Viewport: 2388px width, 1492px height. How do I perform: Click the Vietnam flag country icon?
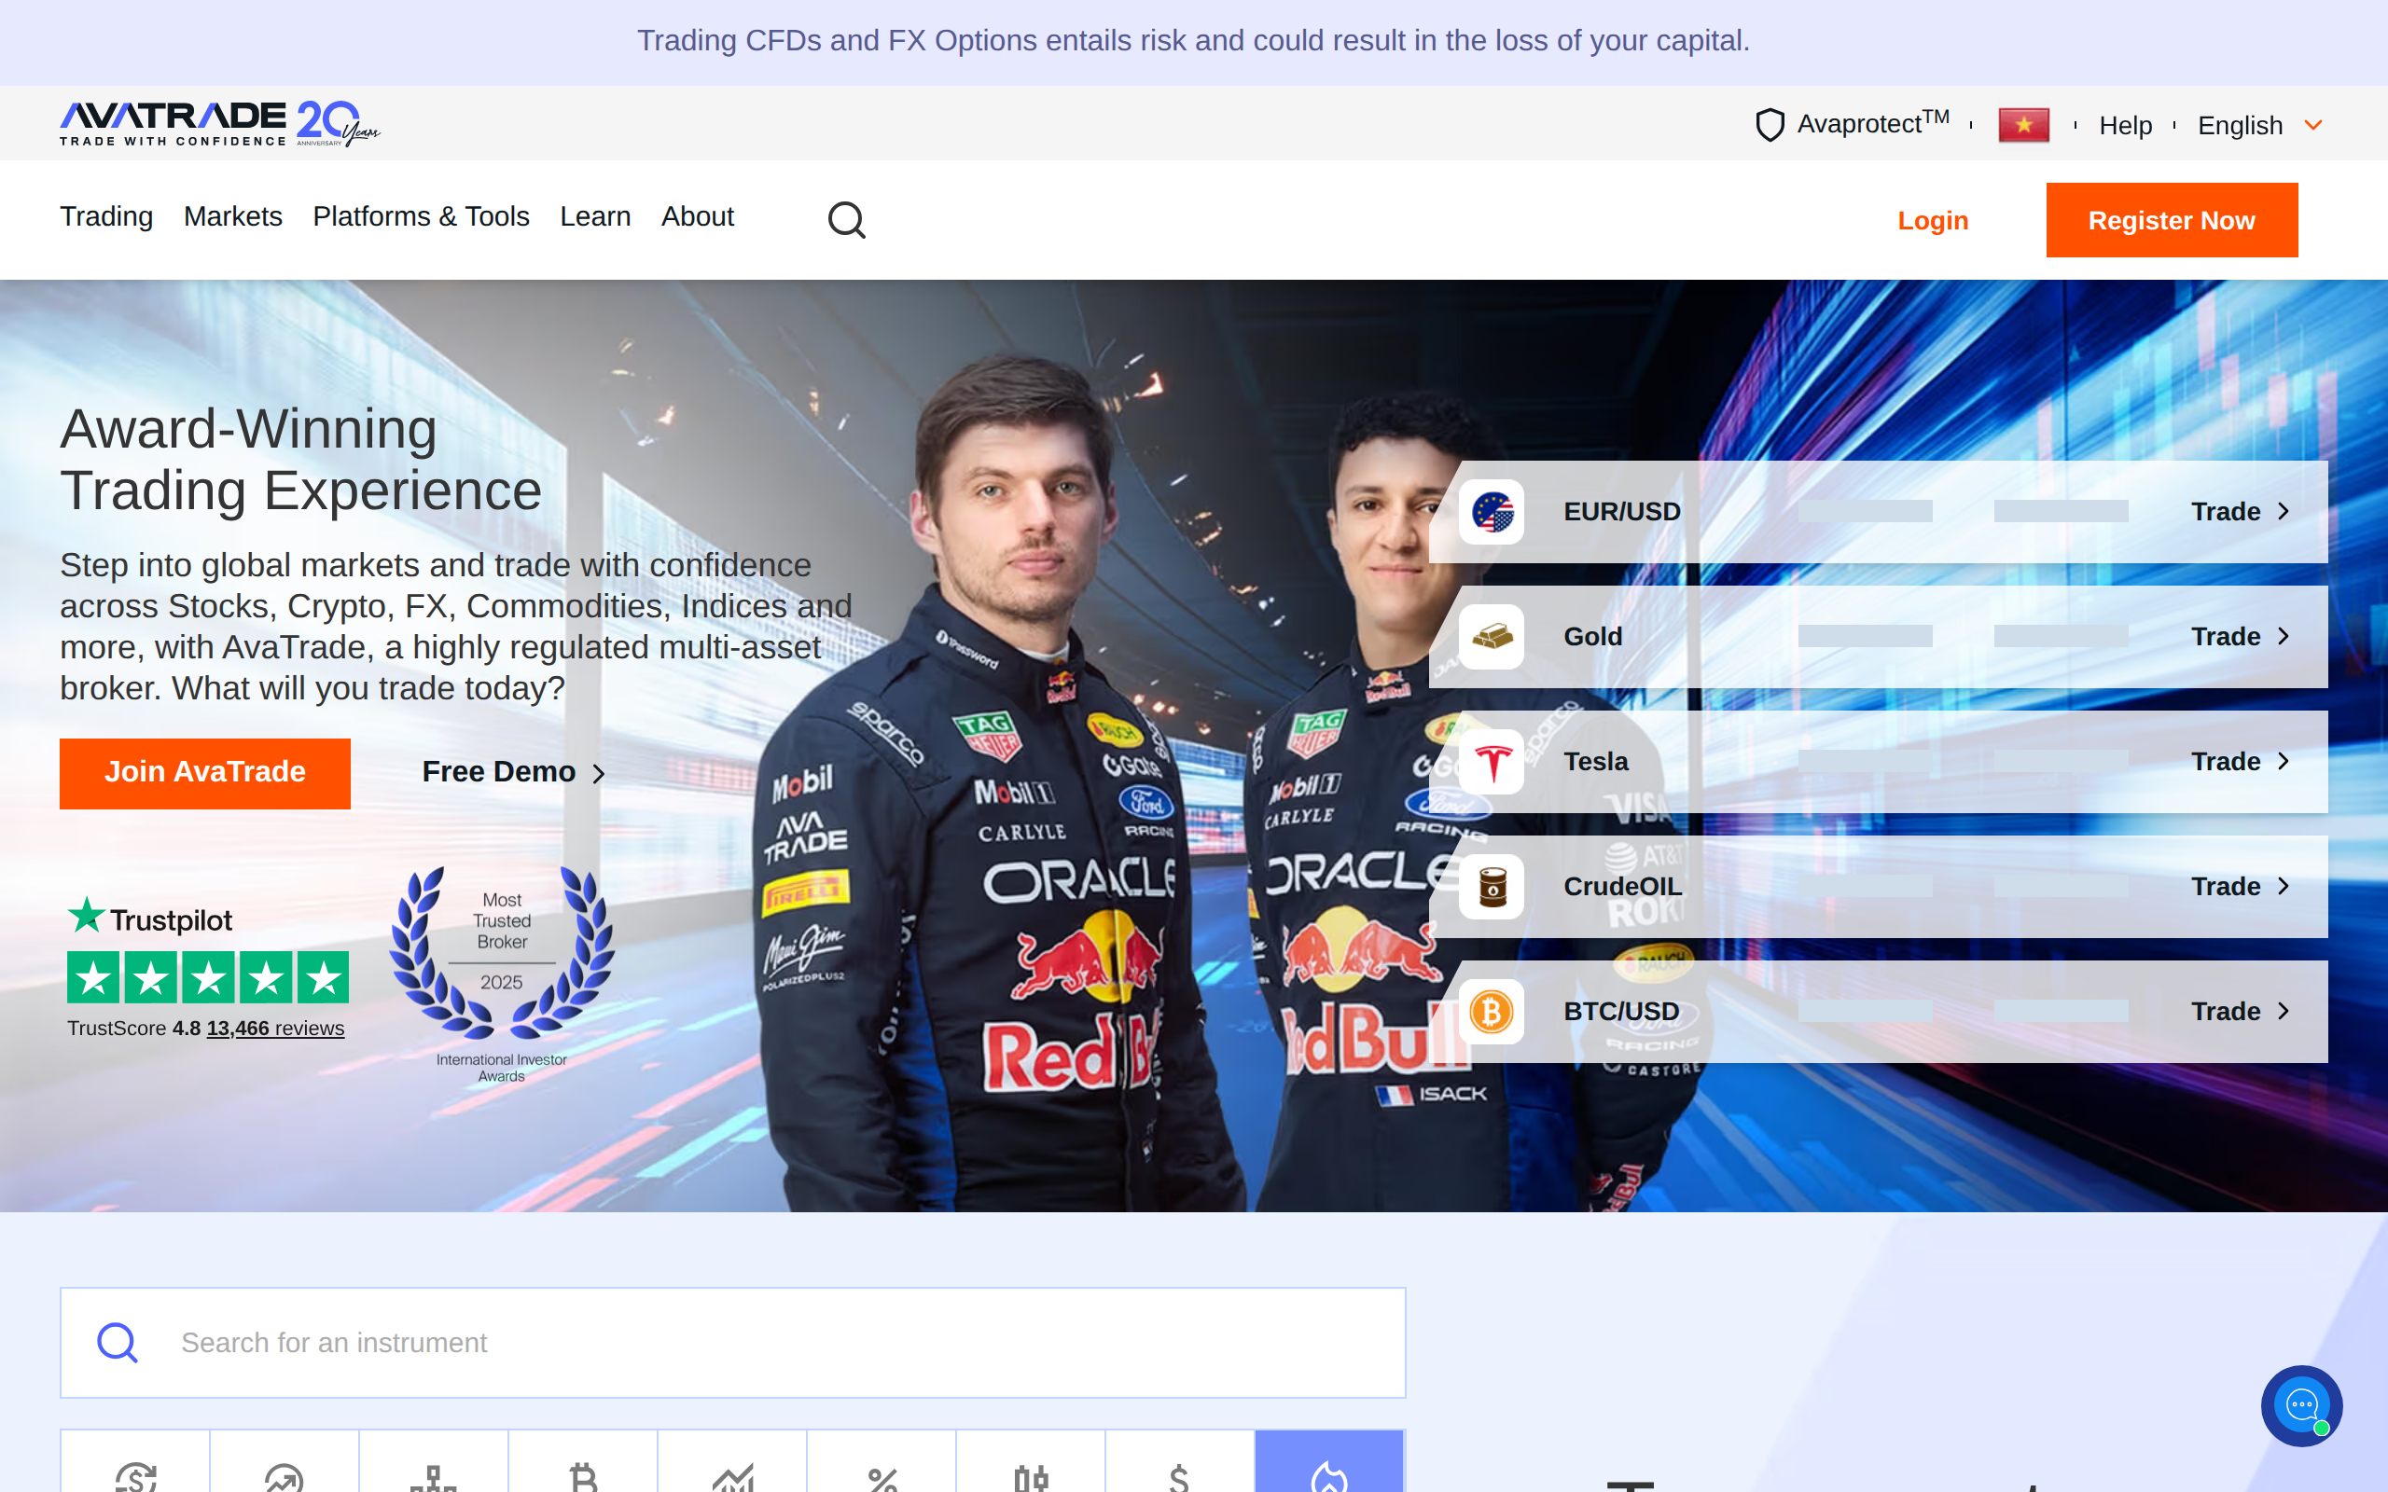pyautogui.click(x=2023, y=125)
